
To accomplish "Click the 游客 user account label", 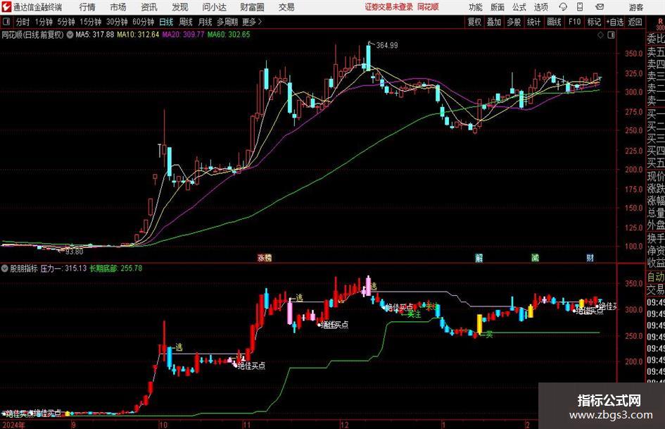I will (x=635, y=7).
